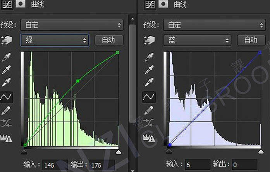
Task: Click the 输入 field showing 146
Action: point(55,165)
